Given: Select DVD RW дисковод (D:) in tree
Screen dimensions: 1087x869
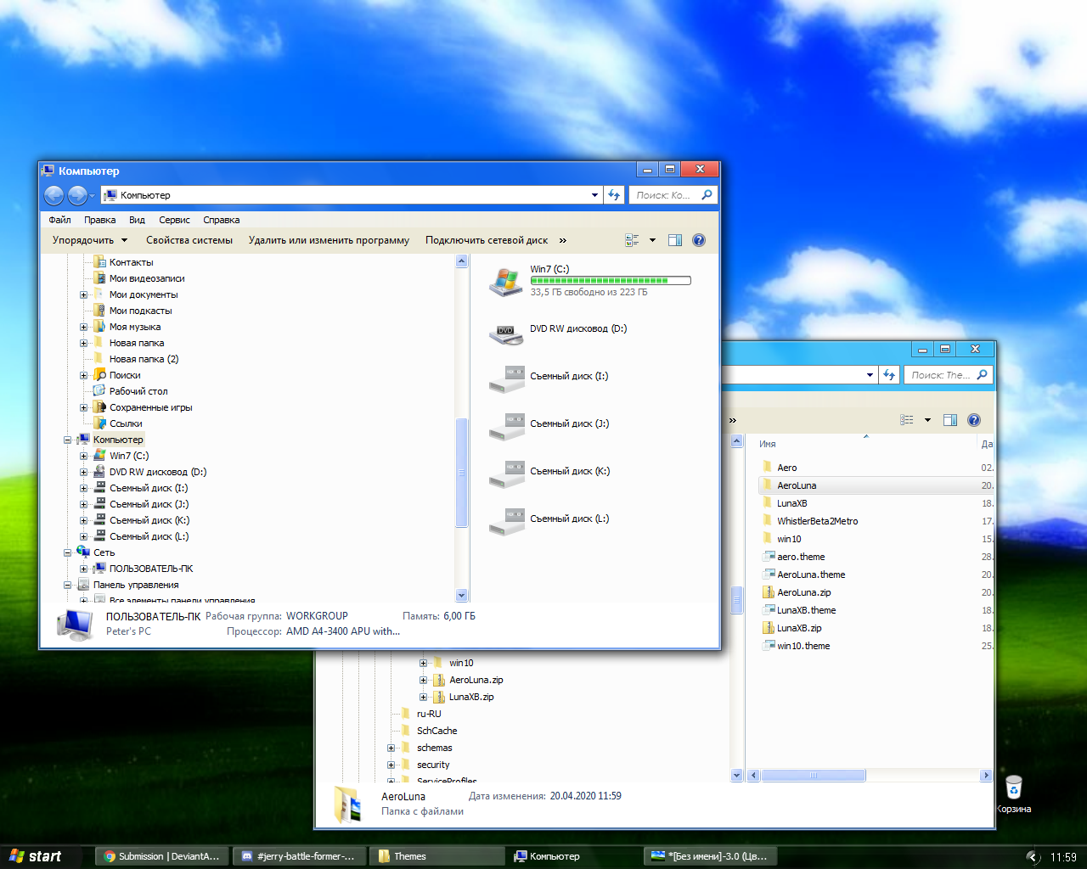Looking at the screenshot, I should click(157, 472).
